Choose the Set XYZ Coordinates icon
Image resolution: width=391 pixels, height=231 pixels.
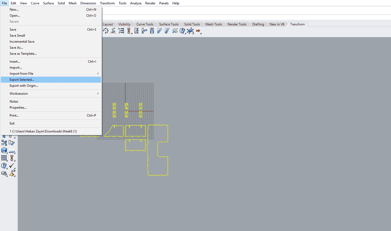[x=121, y=31]
